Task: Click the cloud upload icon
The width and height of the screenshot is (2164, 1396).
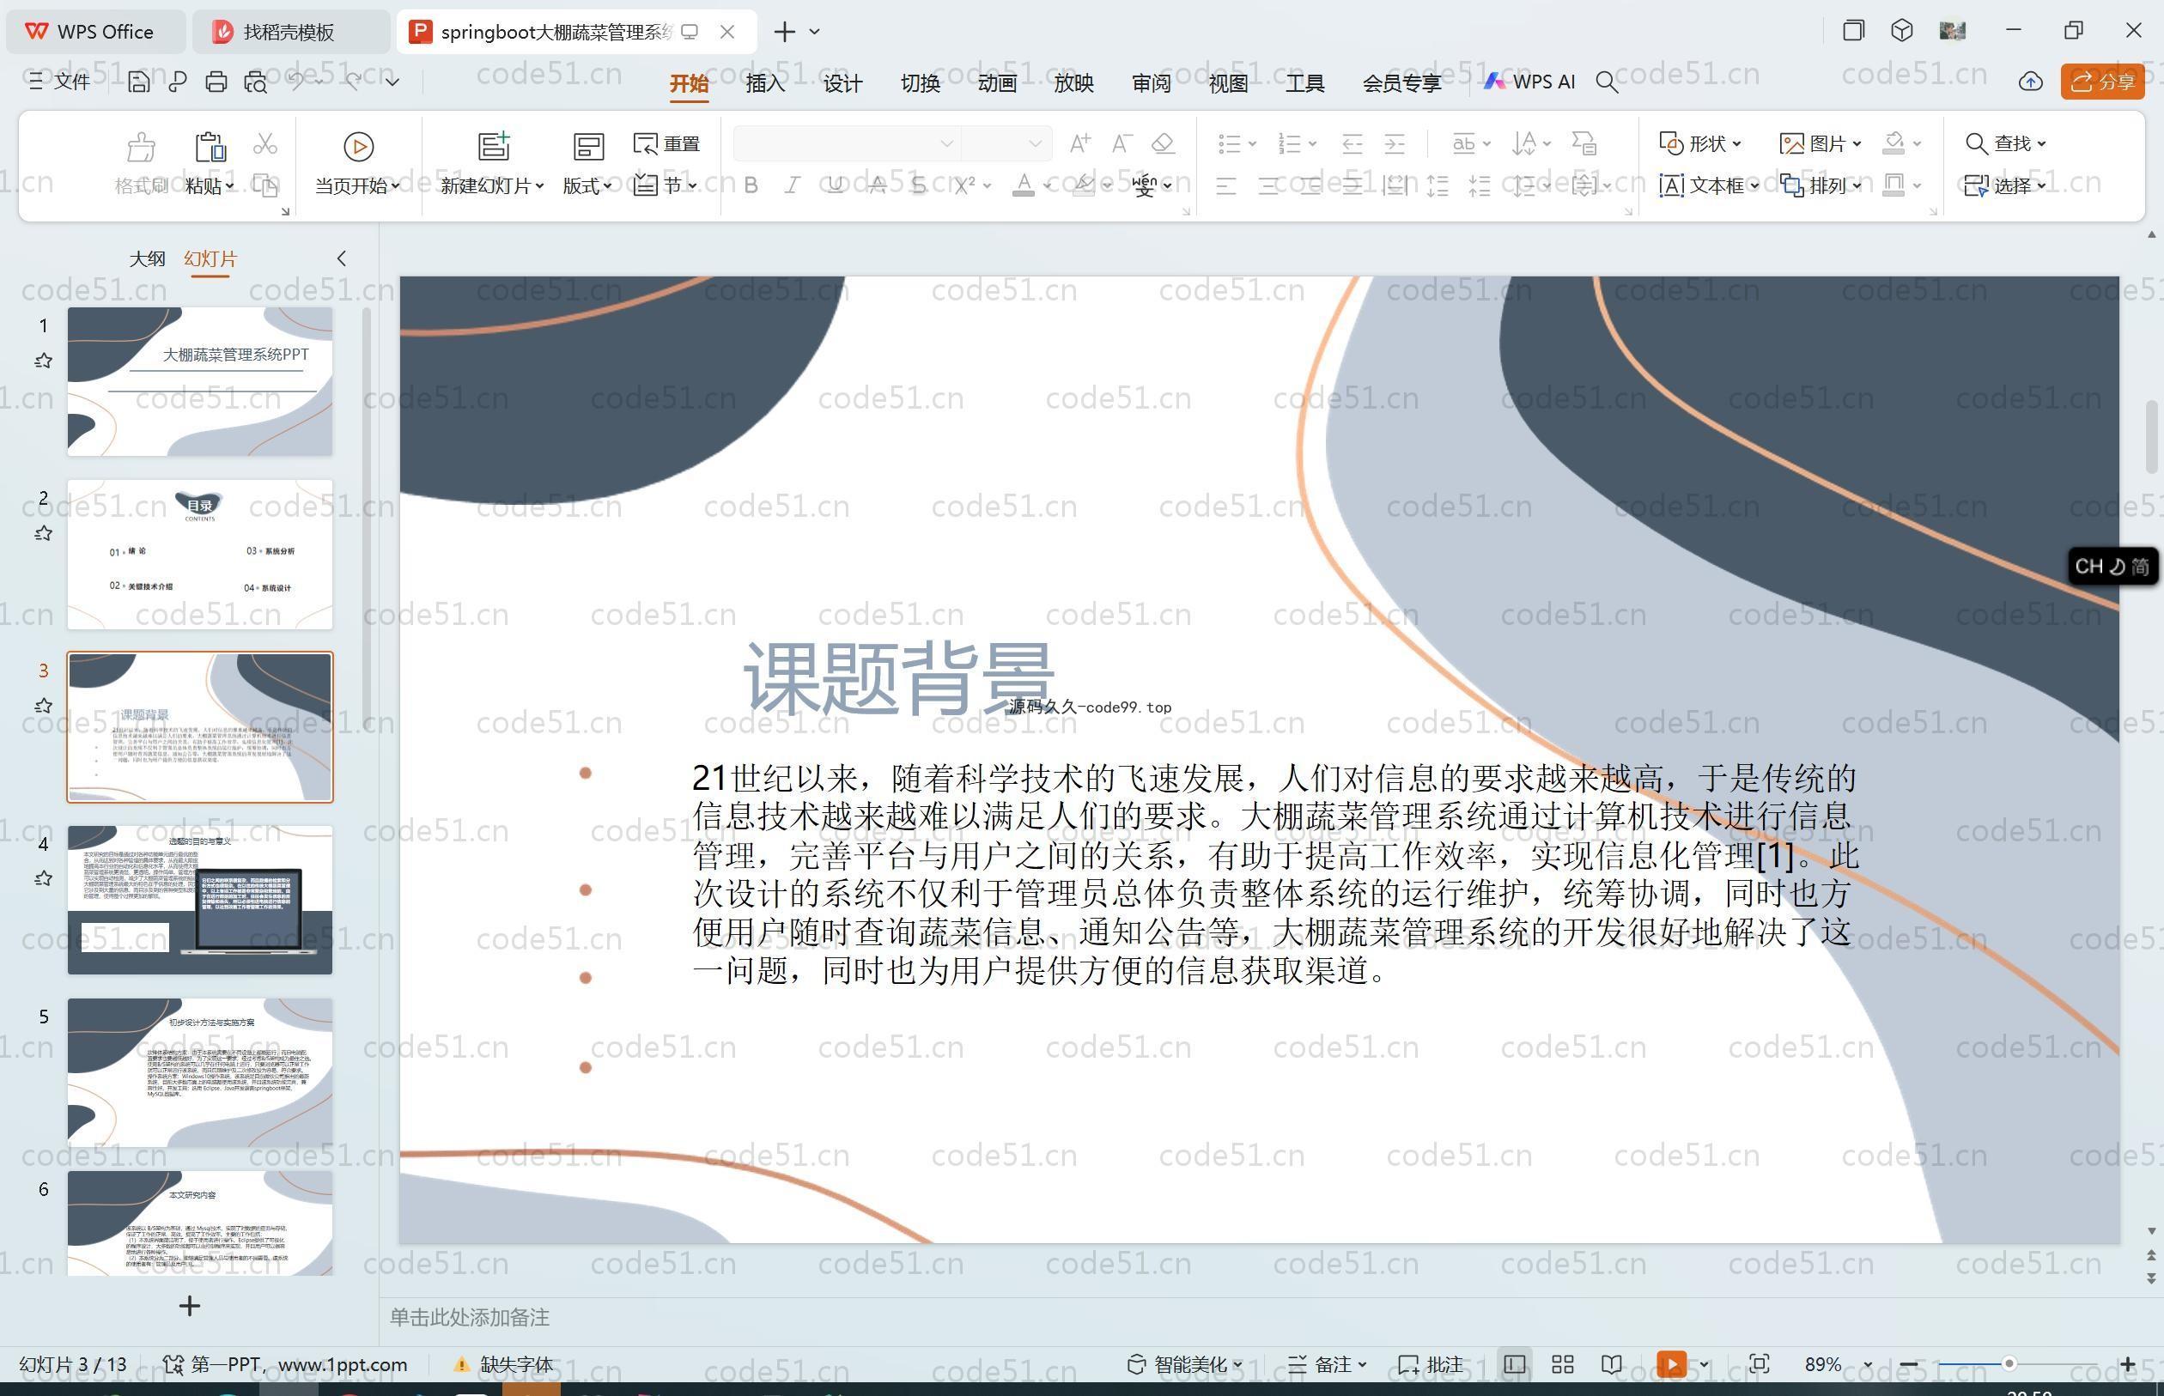Action: (x=2031, y=82)
